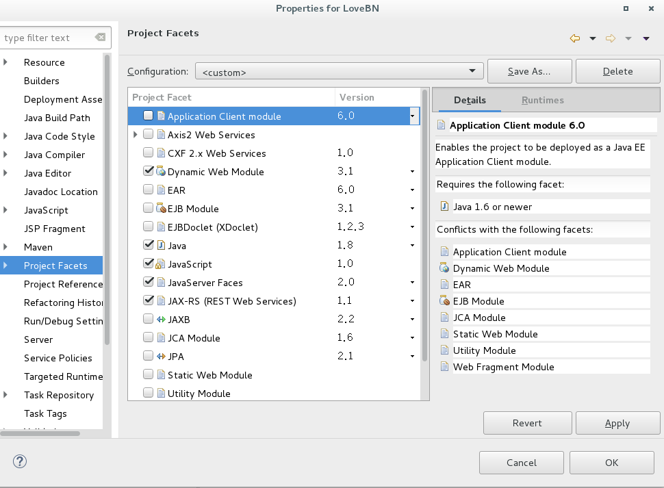Enable the JPA facet checkbox

149,356
